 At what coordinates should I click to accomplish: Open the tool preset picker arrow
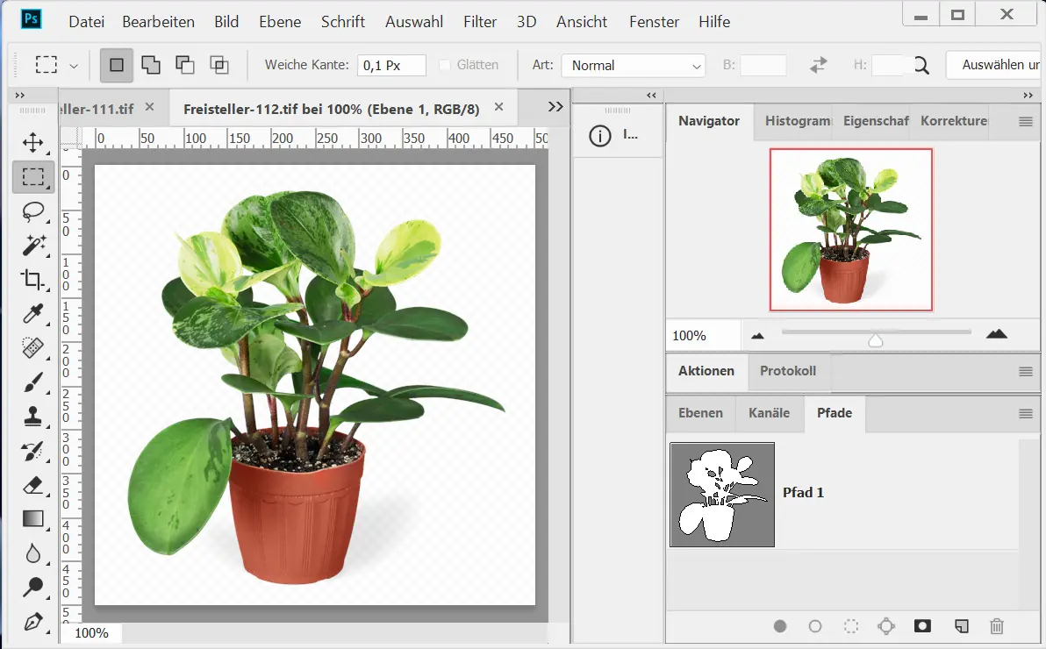point(74,66)
